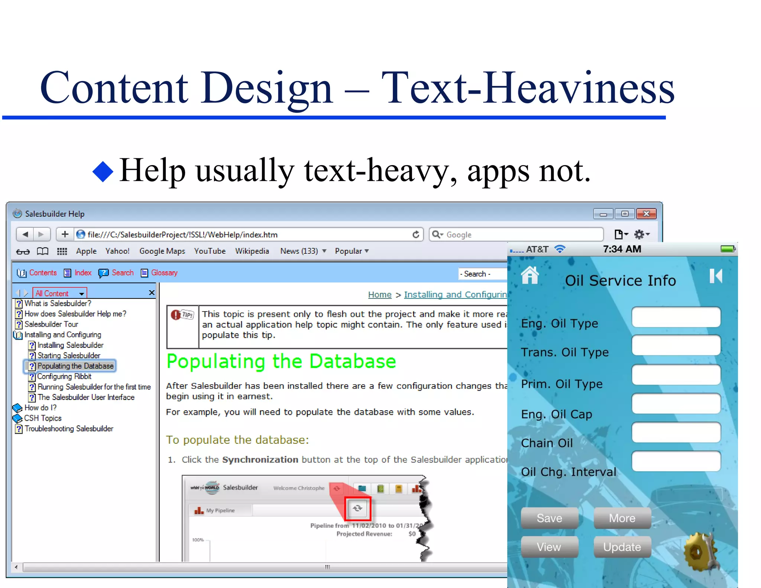Open Installing Salesbuilder topic
The image size is (761, 588).
pyautogui.click(x=66, y=345)
